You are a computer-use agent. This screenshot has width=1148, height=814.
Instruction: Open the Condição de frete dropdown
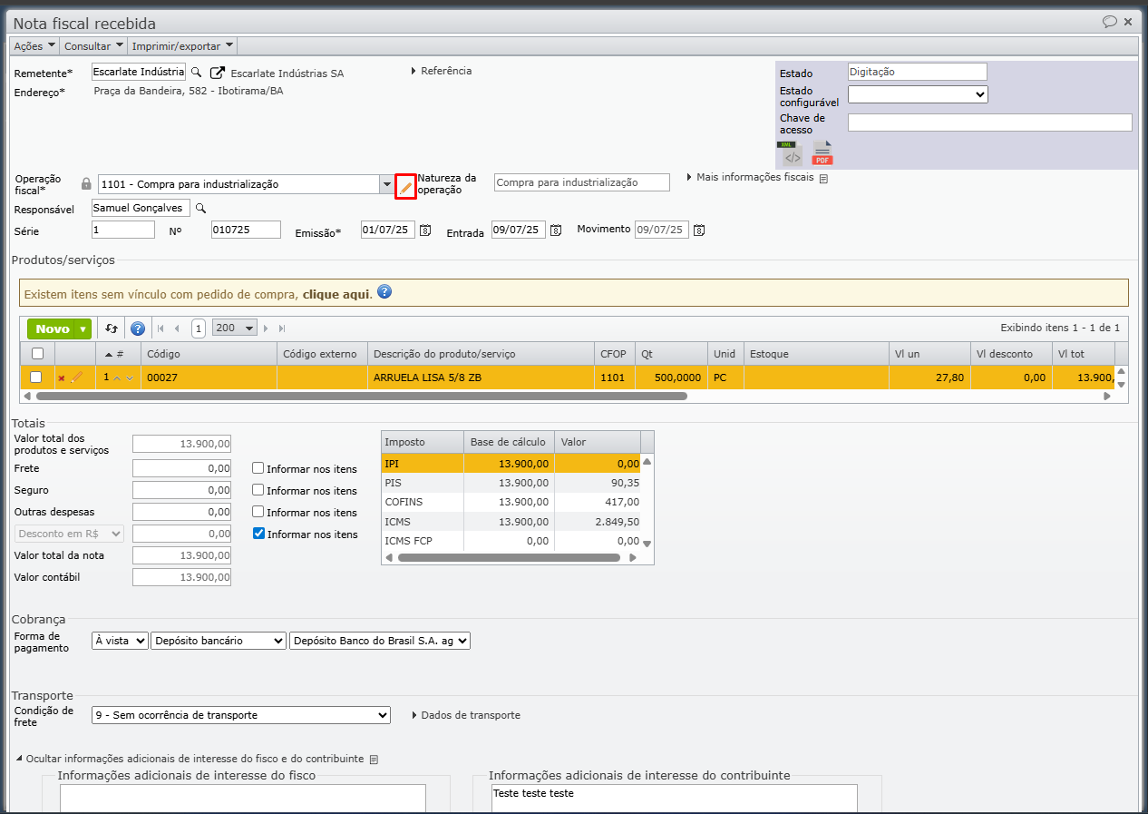[241, 715]
